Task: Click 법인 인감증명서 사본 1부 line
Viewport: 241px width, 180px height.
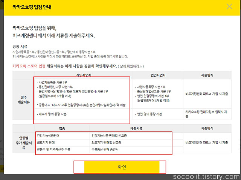Action: point(152,96)
